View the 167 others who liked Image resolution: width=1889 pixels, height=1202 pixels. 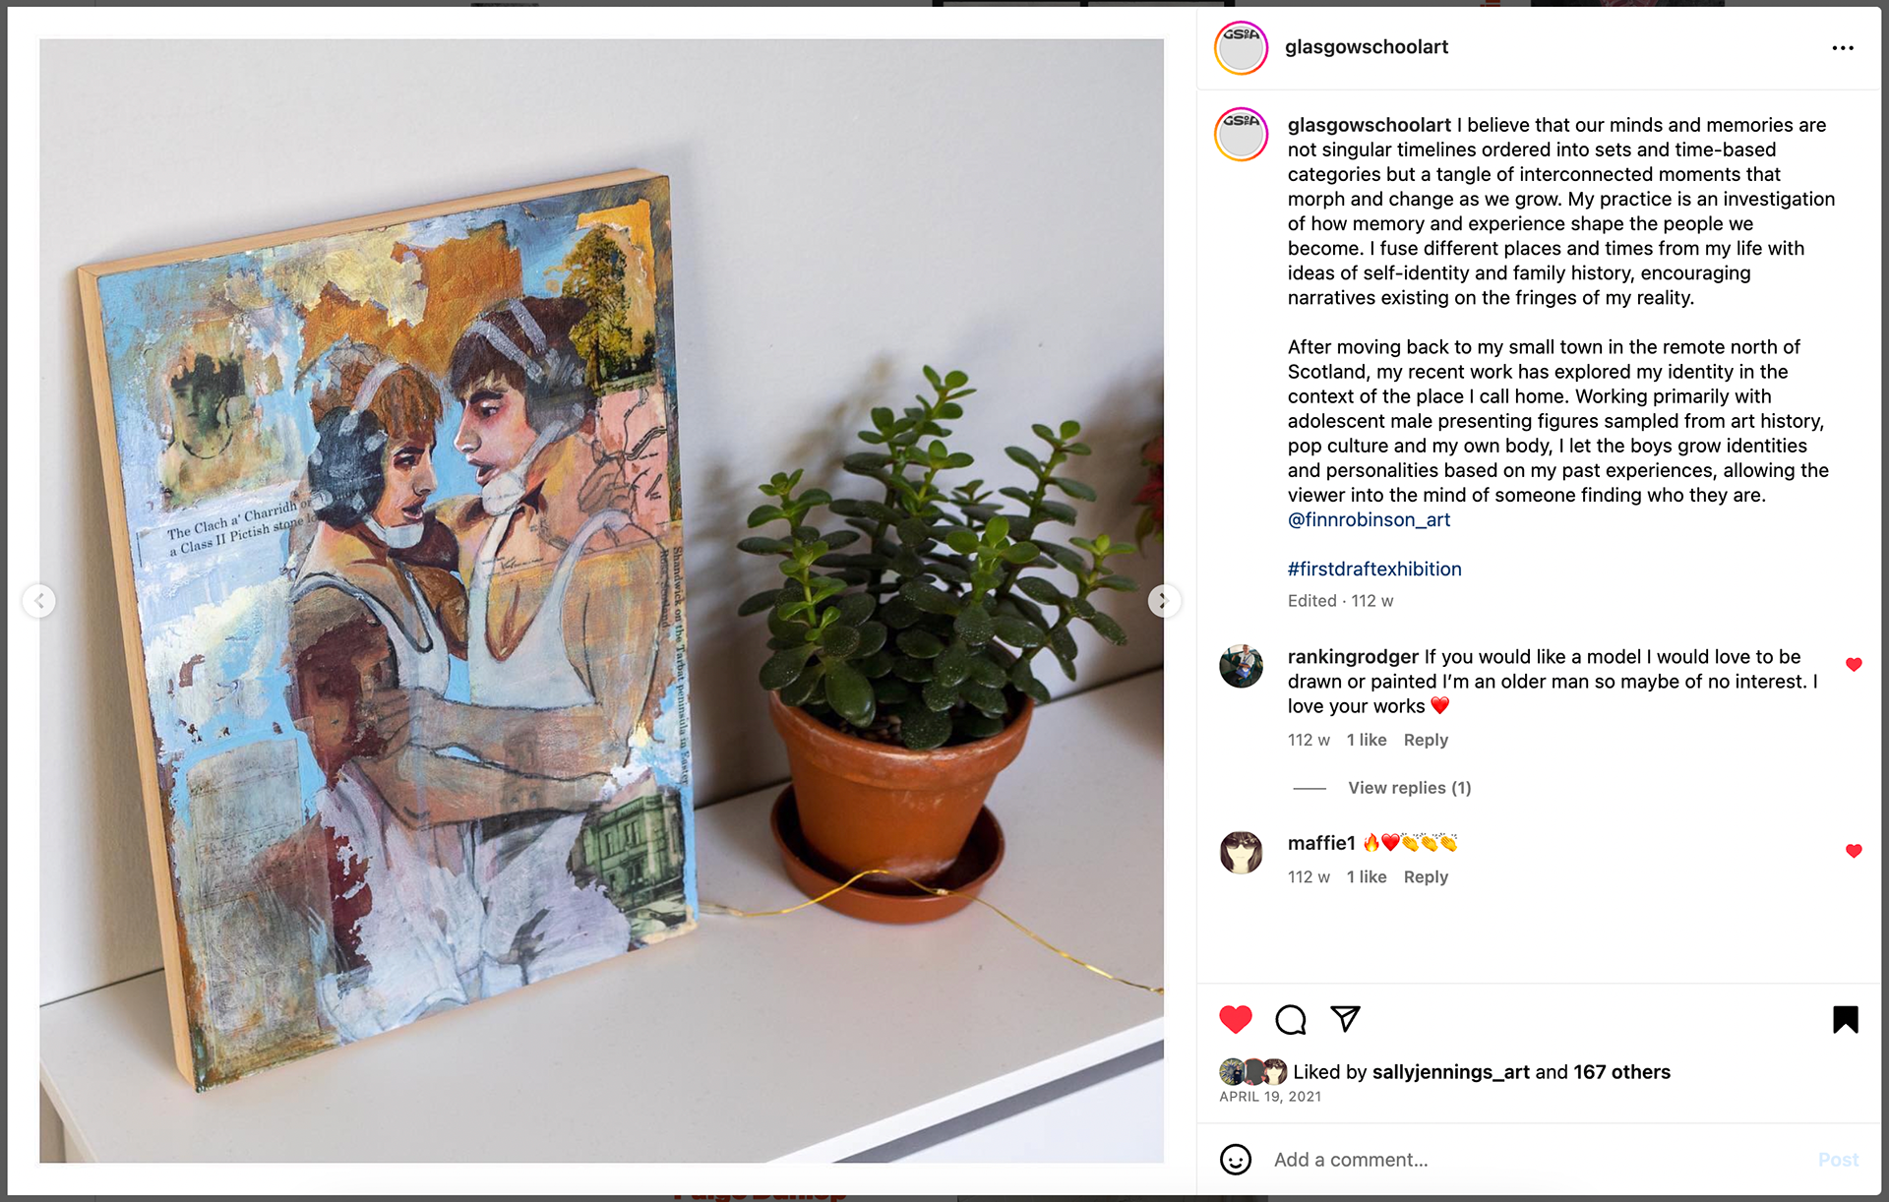click(x=1621, y=1072)
